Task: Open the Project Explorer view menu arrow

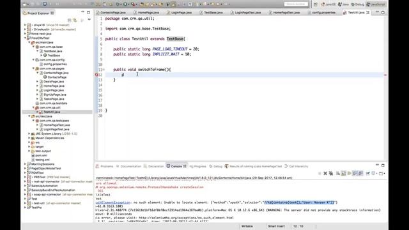Action: [x=89, y=20]
